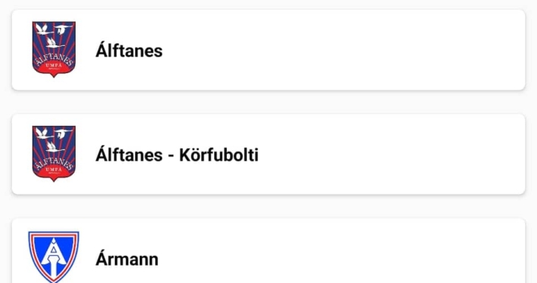Click the ÁLFTANES lettering on the first crest
Screen dimensions: 537x283
54,58
